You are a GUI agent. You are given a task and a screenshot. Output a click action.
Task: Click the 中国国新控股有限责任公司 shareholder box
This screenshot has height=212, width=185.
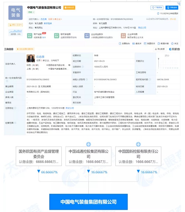click(x=138, y=156)
